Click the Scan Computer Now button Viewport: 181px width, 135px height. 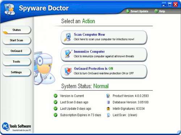point(104,37)
